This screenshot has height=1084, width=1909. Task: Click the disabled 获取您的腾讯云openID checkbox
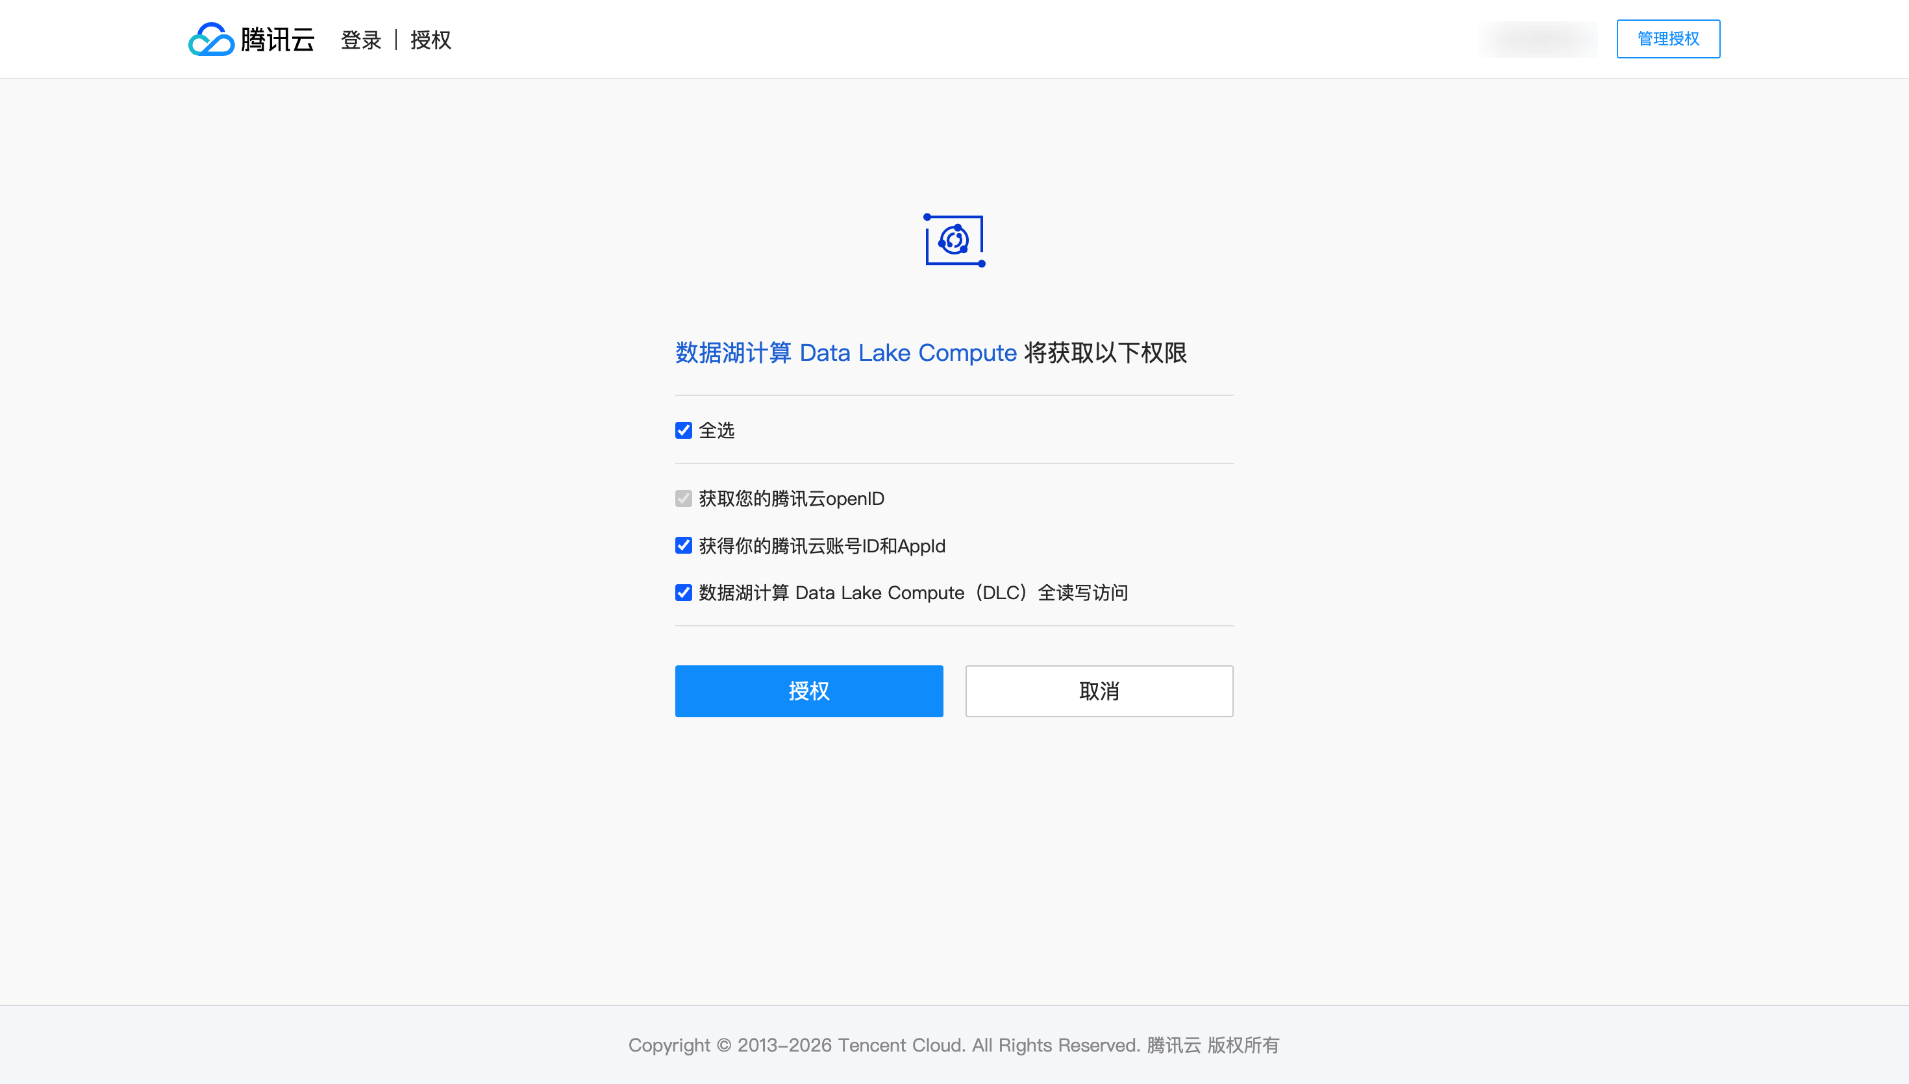[684, 498]
